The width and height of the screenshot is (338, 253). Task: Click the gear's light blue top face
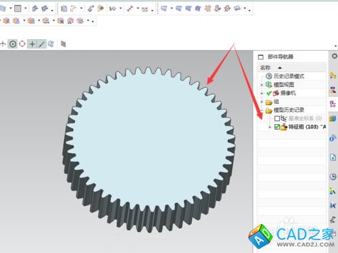(149, 140)
